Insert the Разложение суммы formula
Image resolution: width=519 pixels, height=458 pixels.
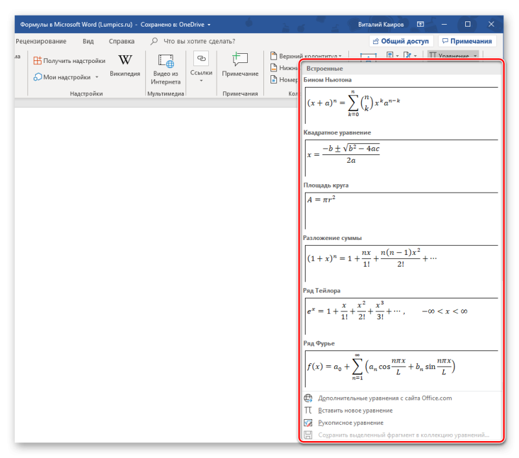(x=402, y=263)
